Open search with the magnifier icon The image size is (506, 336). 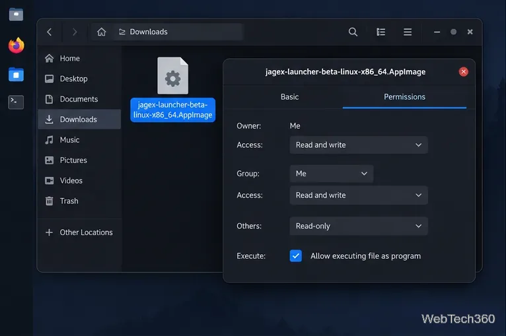pos(353,32)
